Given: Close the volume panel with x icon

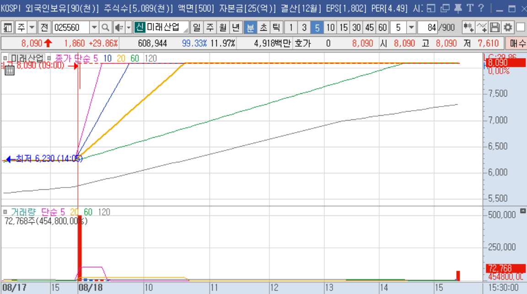Looking at the screenshot, I should 522,211.
